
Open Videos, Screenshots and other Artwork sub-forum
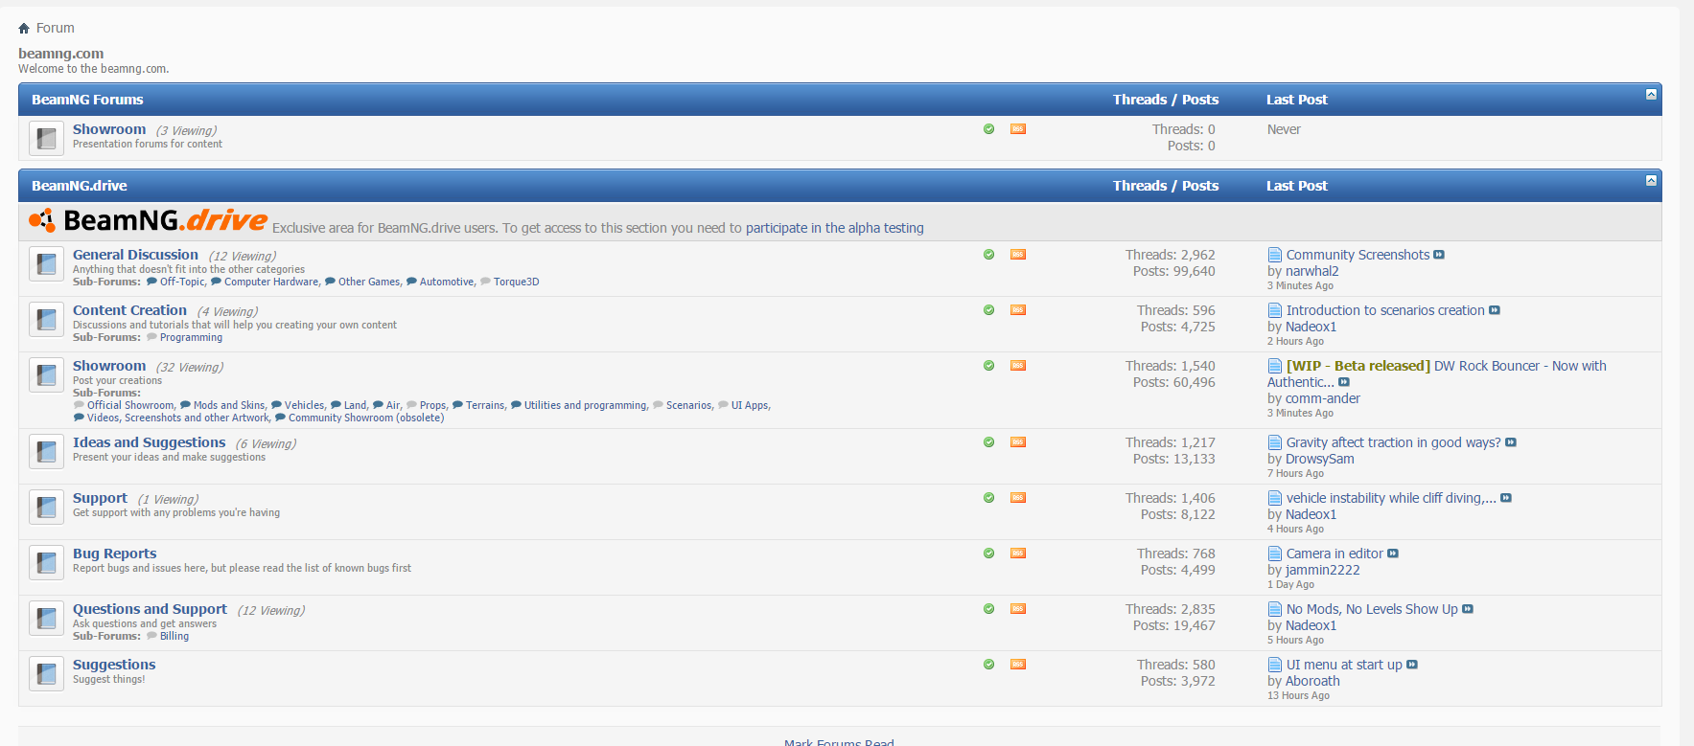click(x=178, y=418)
